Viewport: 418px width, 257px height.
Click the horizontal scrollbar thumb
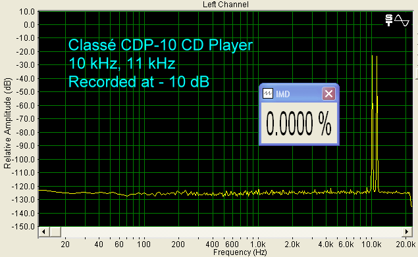[55, 232]
